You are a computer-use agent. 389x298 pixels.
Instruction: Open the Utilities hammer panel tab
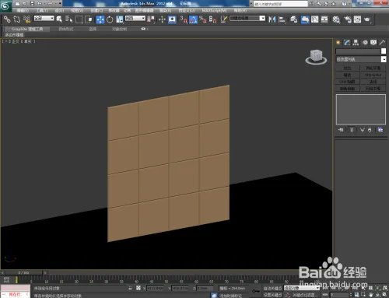coord(382,43)
